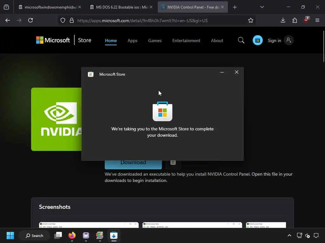Image resolution: width=325 pixels, height=243 pixels.
Task: Close the MS DOS 6.22 tab
Action: (x=151, y=7)
